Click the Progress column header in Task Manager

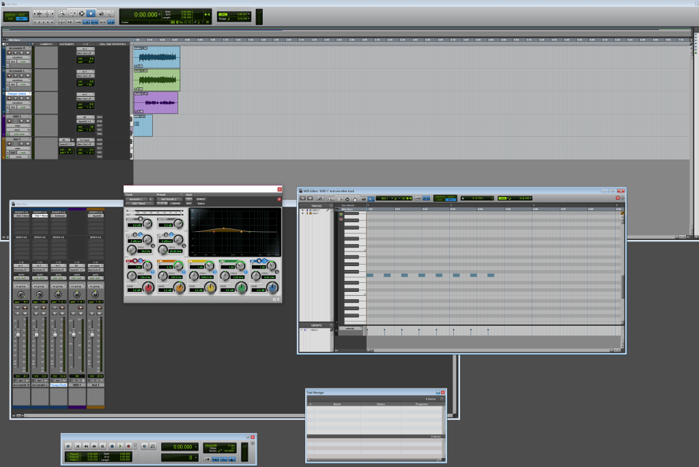tap(423, 404)
